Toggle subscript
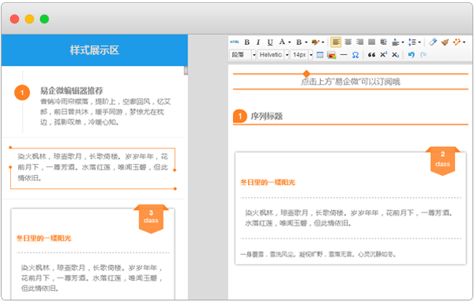The image size is (474, 302). coord(396,55)
